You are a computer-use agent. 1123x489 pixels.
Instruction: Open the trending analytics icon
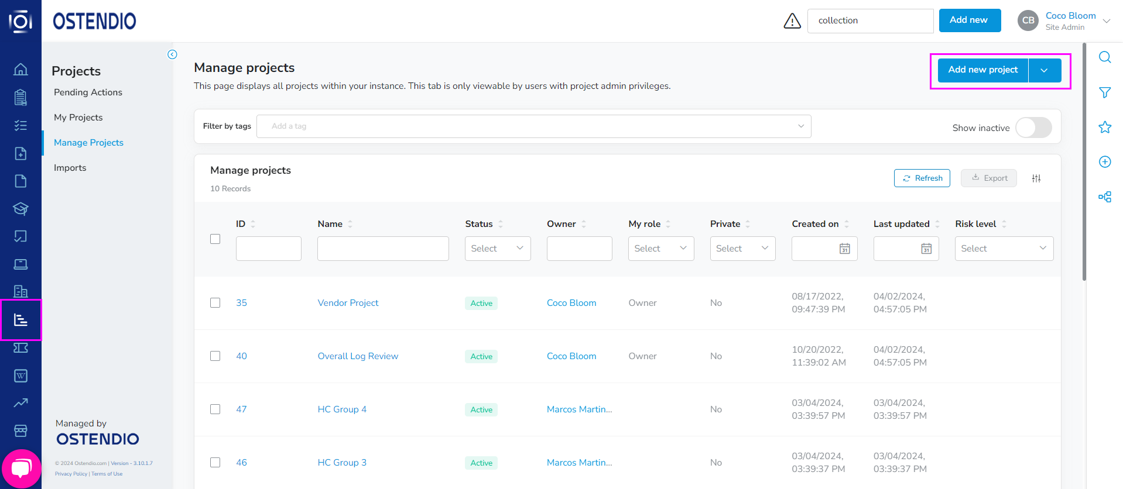click(20, 403)
